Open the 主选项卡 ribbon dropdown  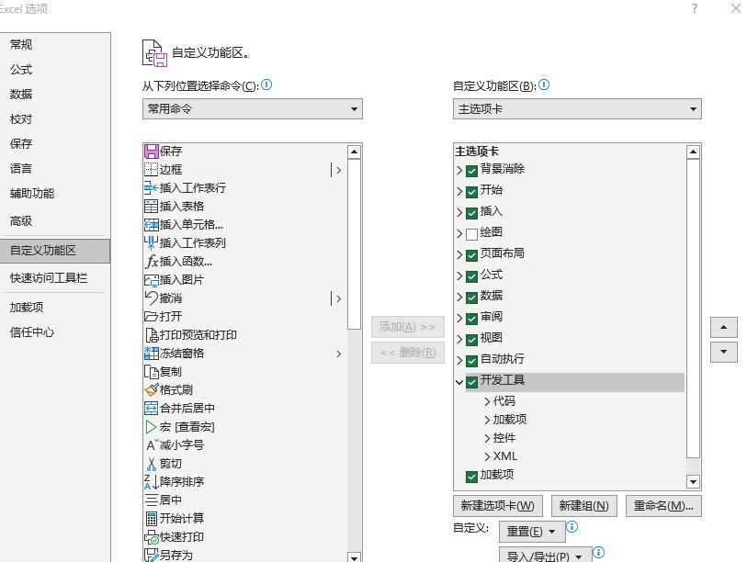(577, 109)
